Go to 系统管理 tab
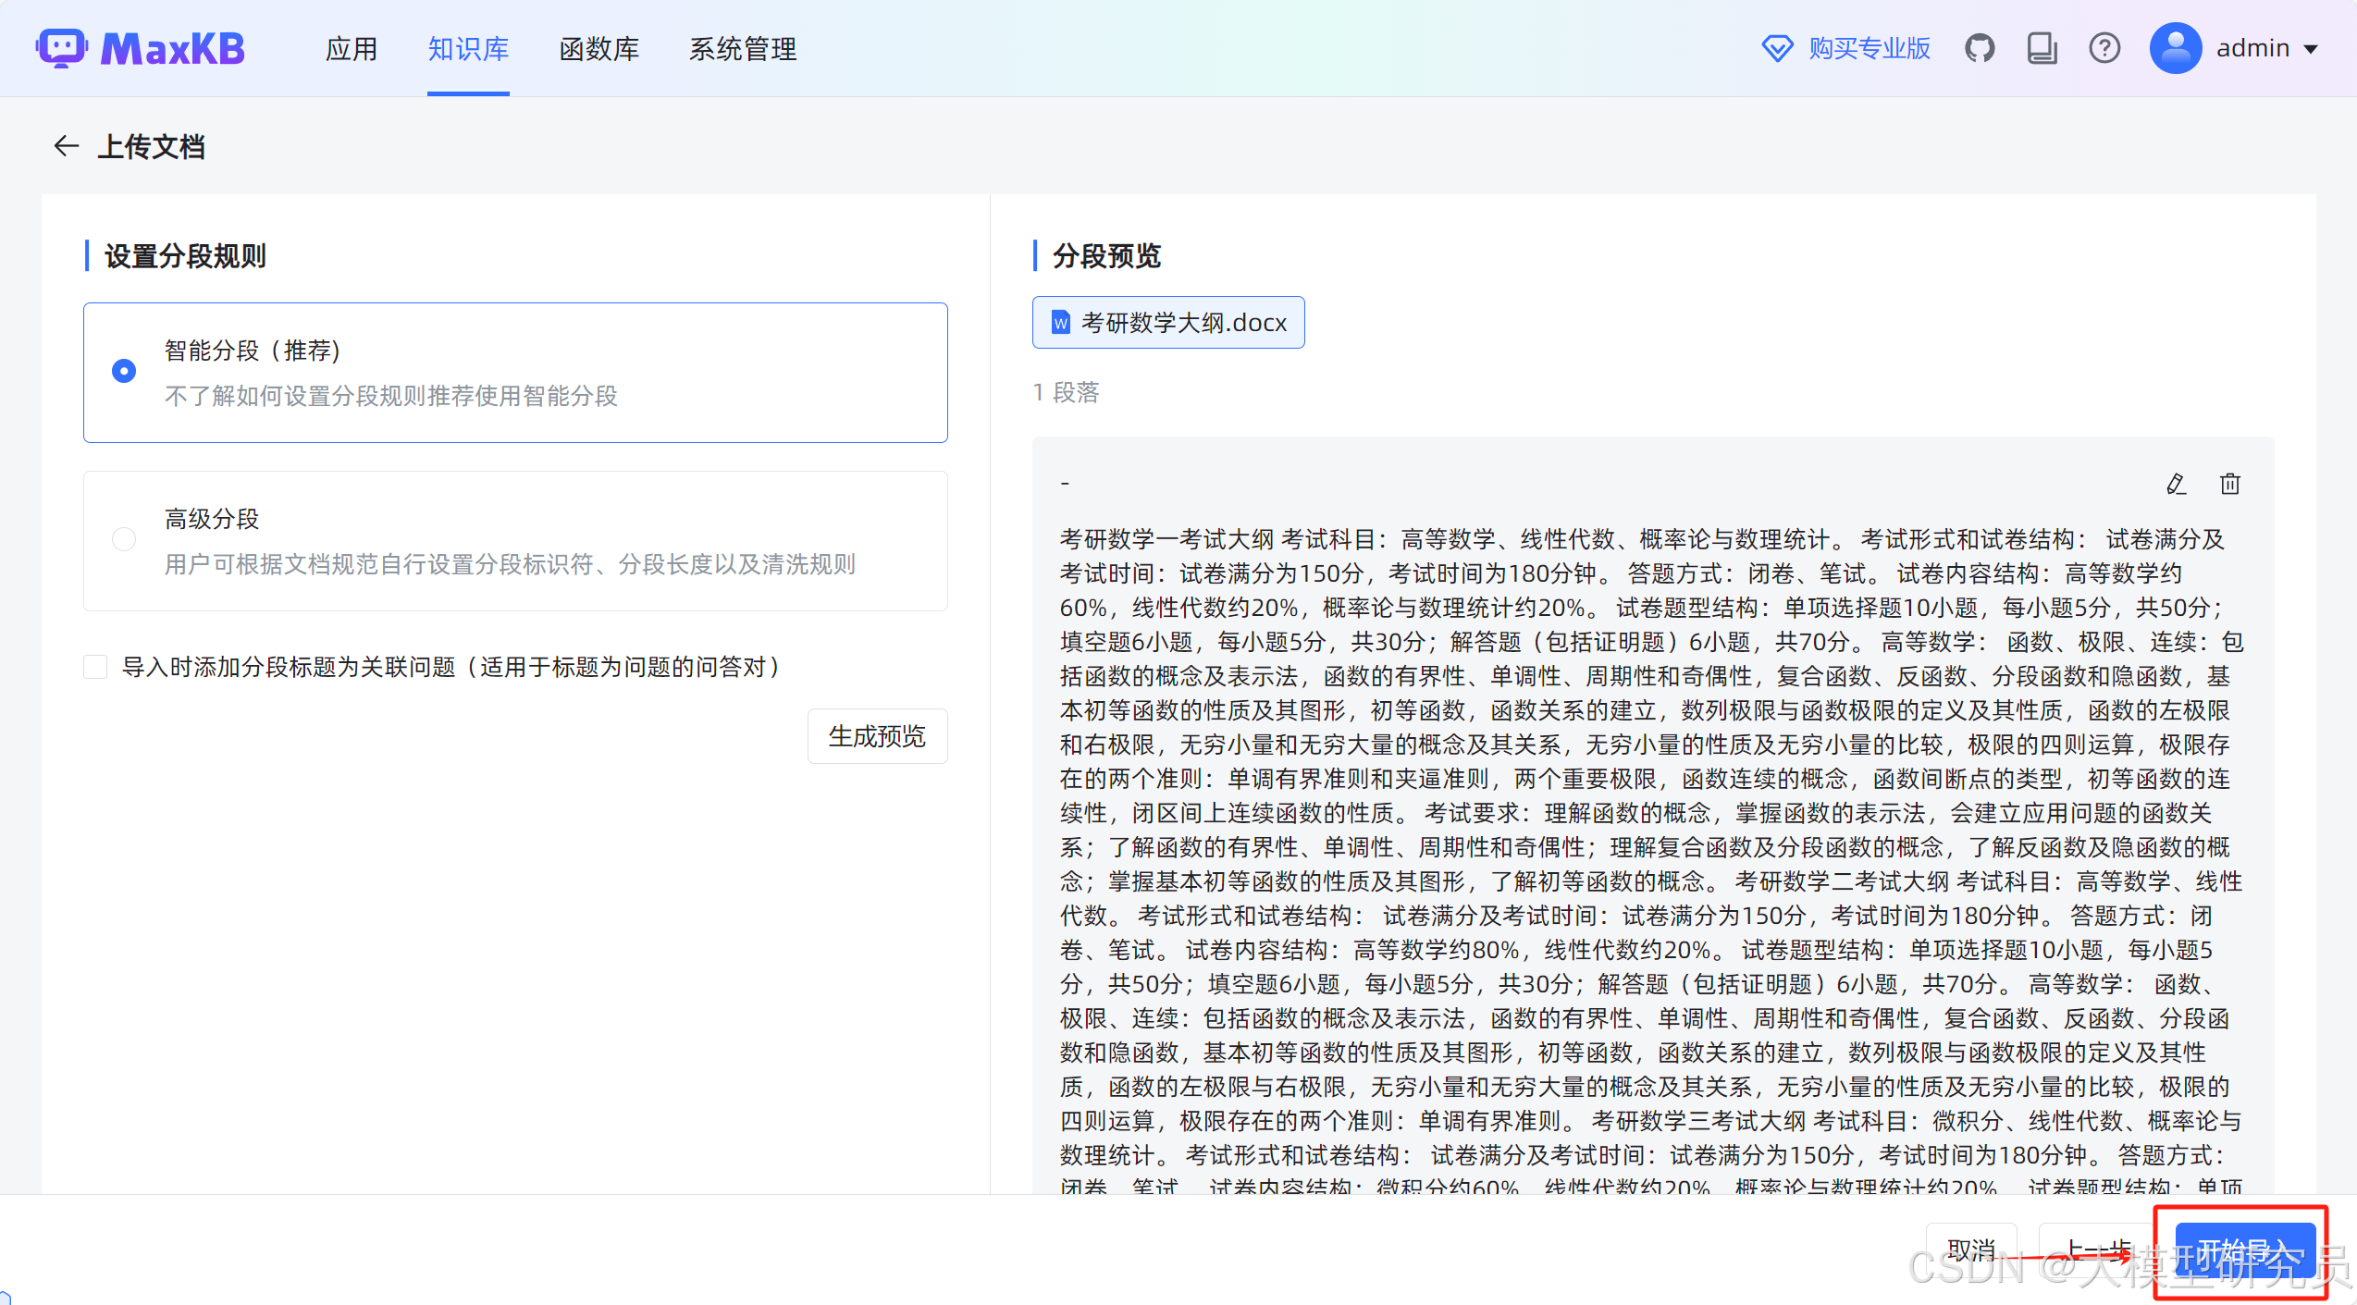 tap(742, 49)
